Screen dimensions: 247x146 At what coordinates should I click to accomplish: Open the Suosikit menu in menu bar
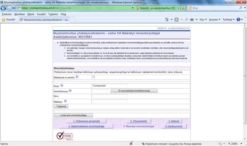tap(41, 14)
